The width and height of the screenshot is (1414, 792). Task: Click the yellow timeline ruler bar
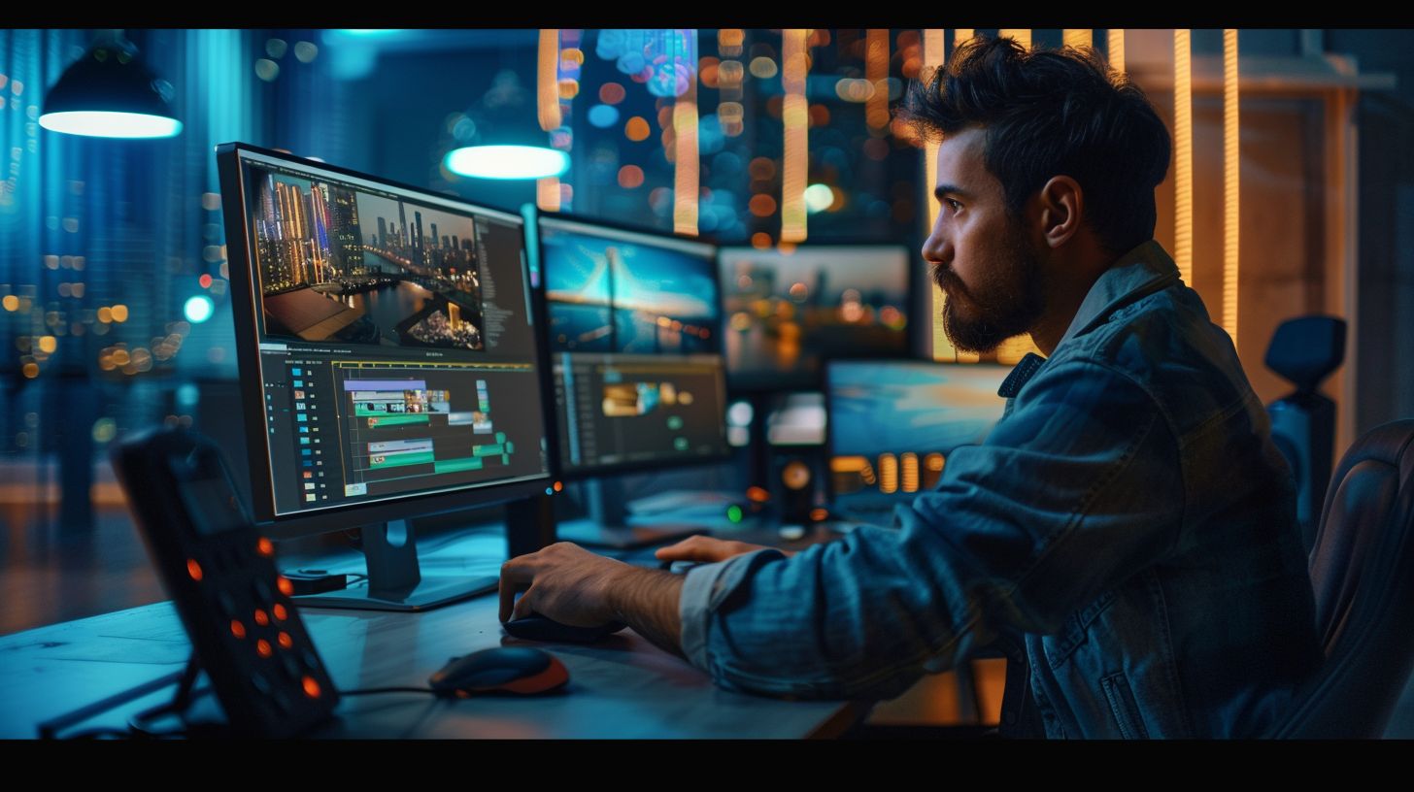pyautogui.click(x=433, y=365)
